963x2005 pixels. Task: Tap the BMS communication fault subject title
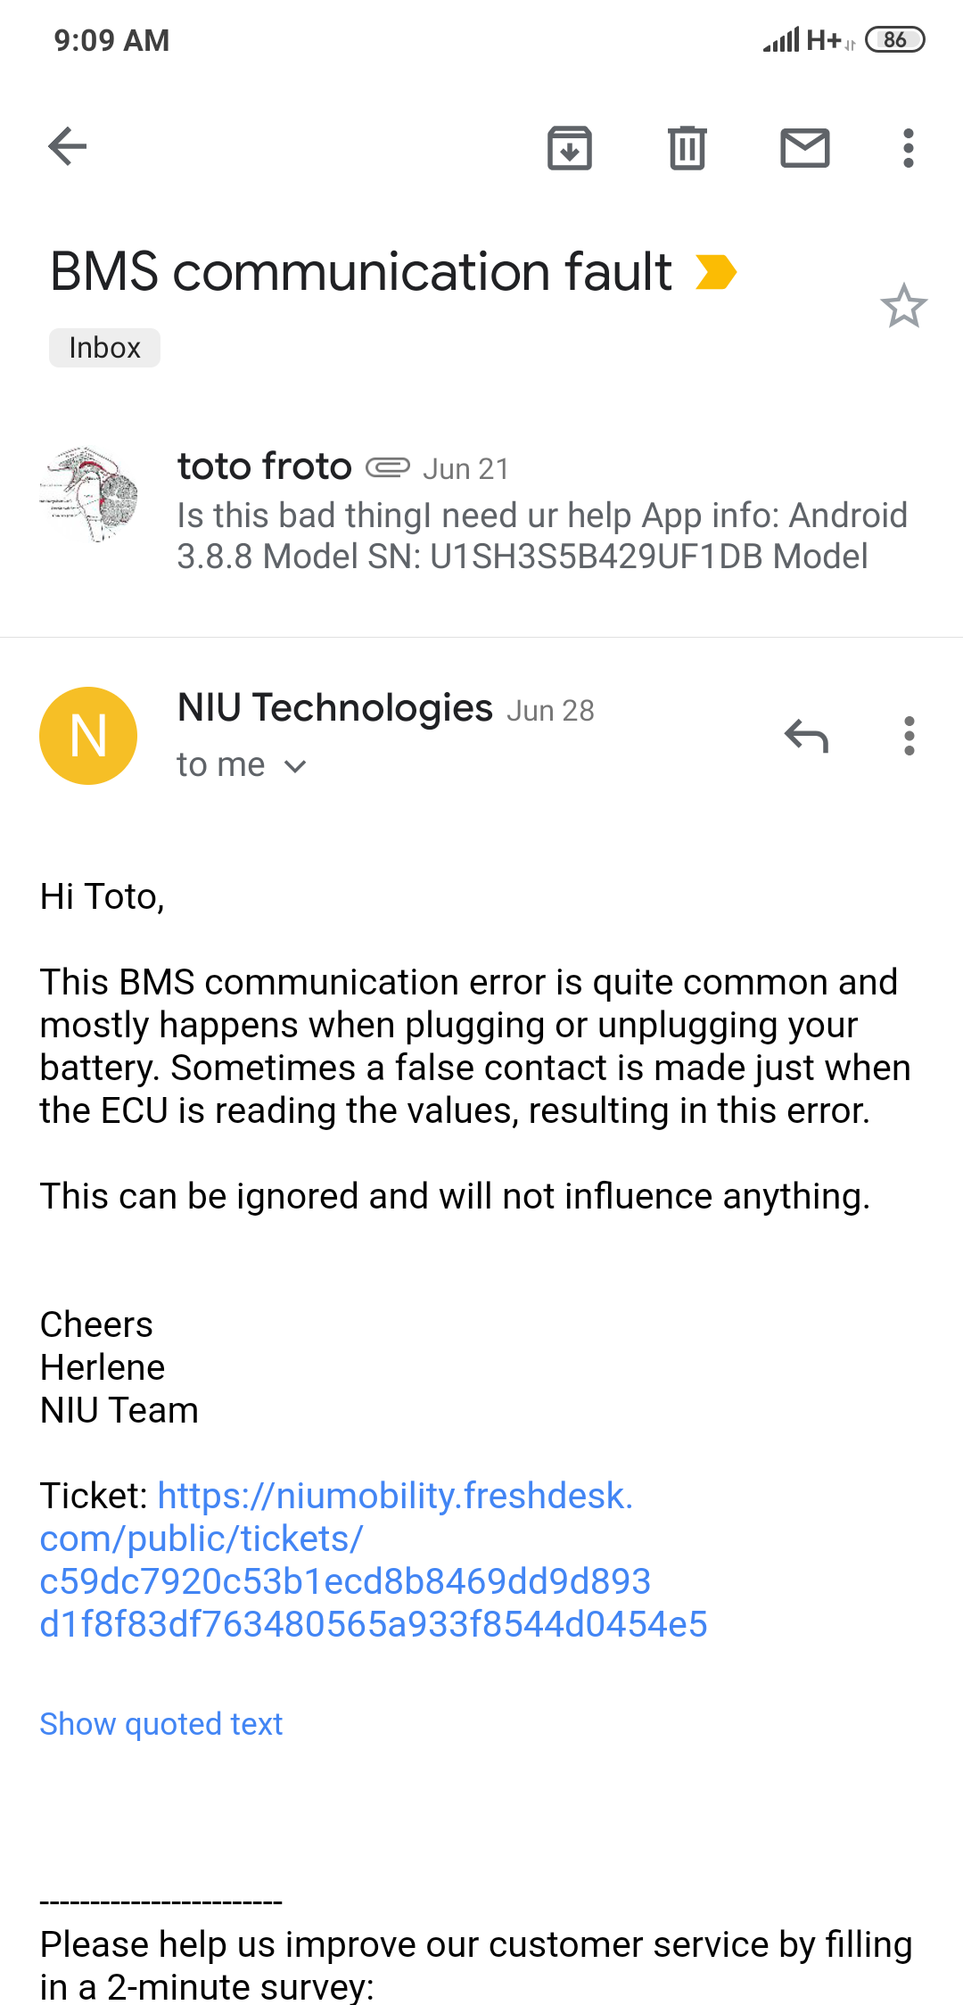pos(360,272)
